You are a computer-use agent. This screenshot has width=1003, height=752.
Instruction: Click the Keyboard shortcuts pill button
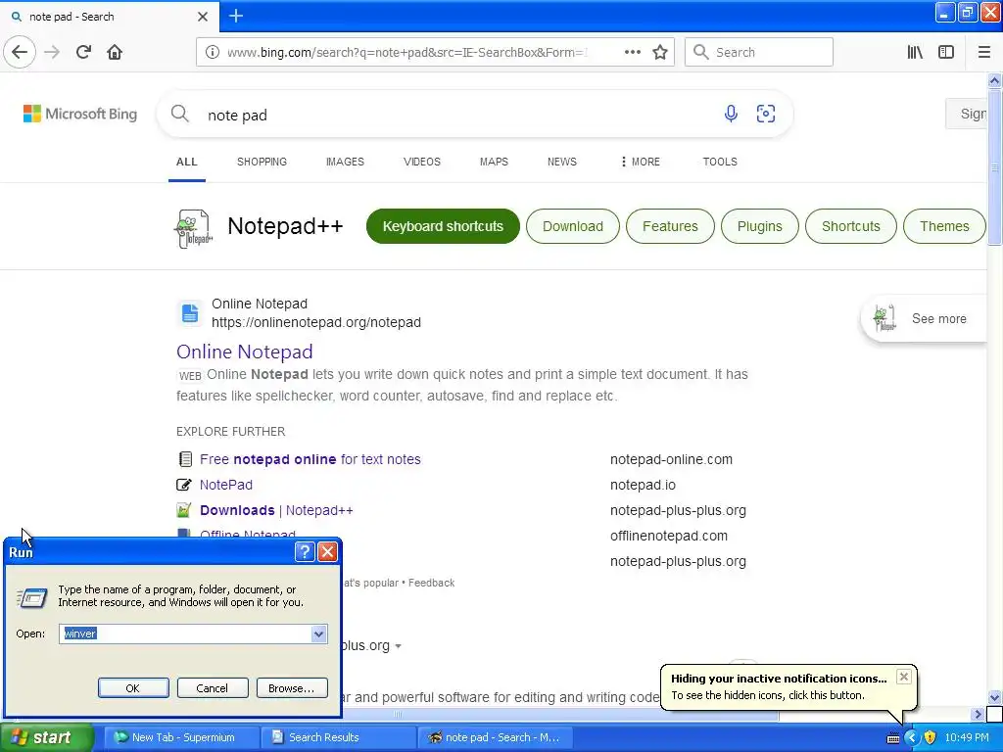(x=443, y=226)
